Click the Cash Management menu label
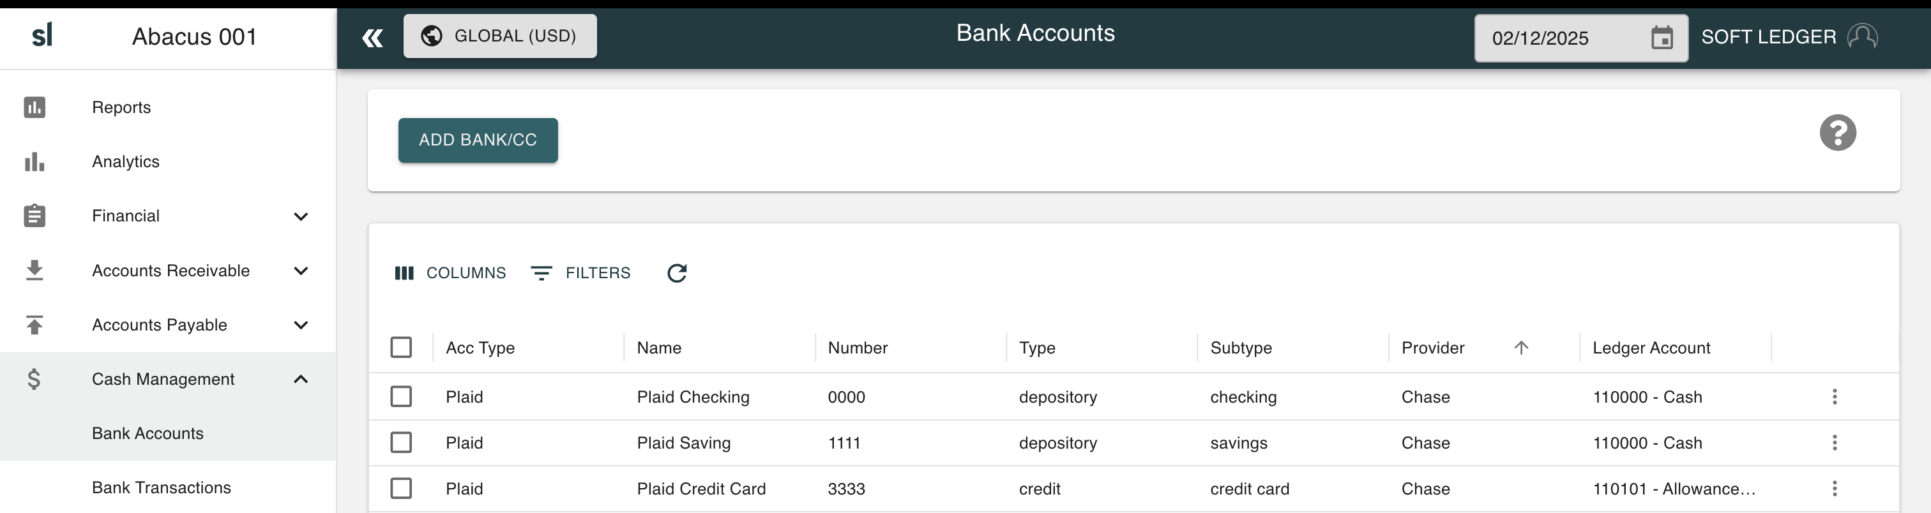The height and width of the screenshot is (513, 1931). click(x=163, y=379)
